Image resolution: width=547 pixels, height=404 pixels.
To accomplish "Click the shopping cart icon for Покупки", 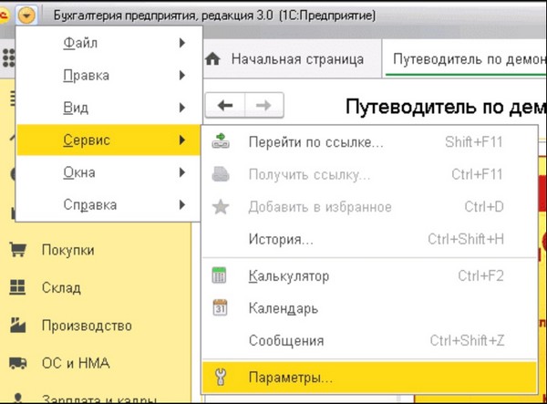I will (17, 250).
